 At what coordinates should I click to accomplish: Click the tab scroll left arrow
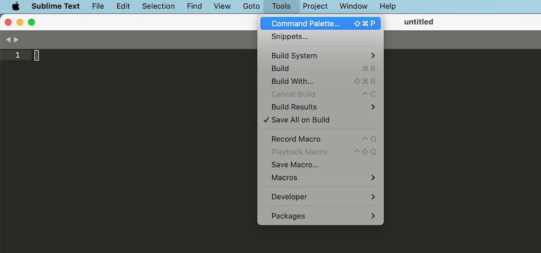pos(9,40)
